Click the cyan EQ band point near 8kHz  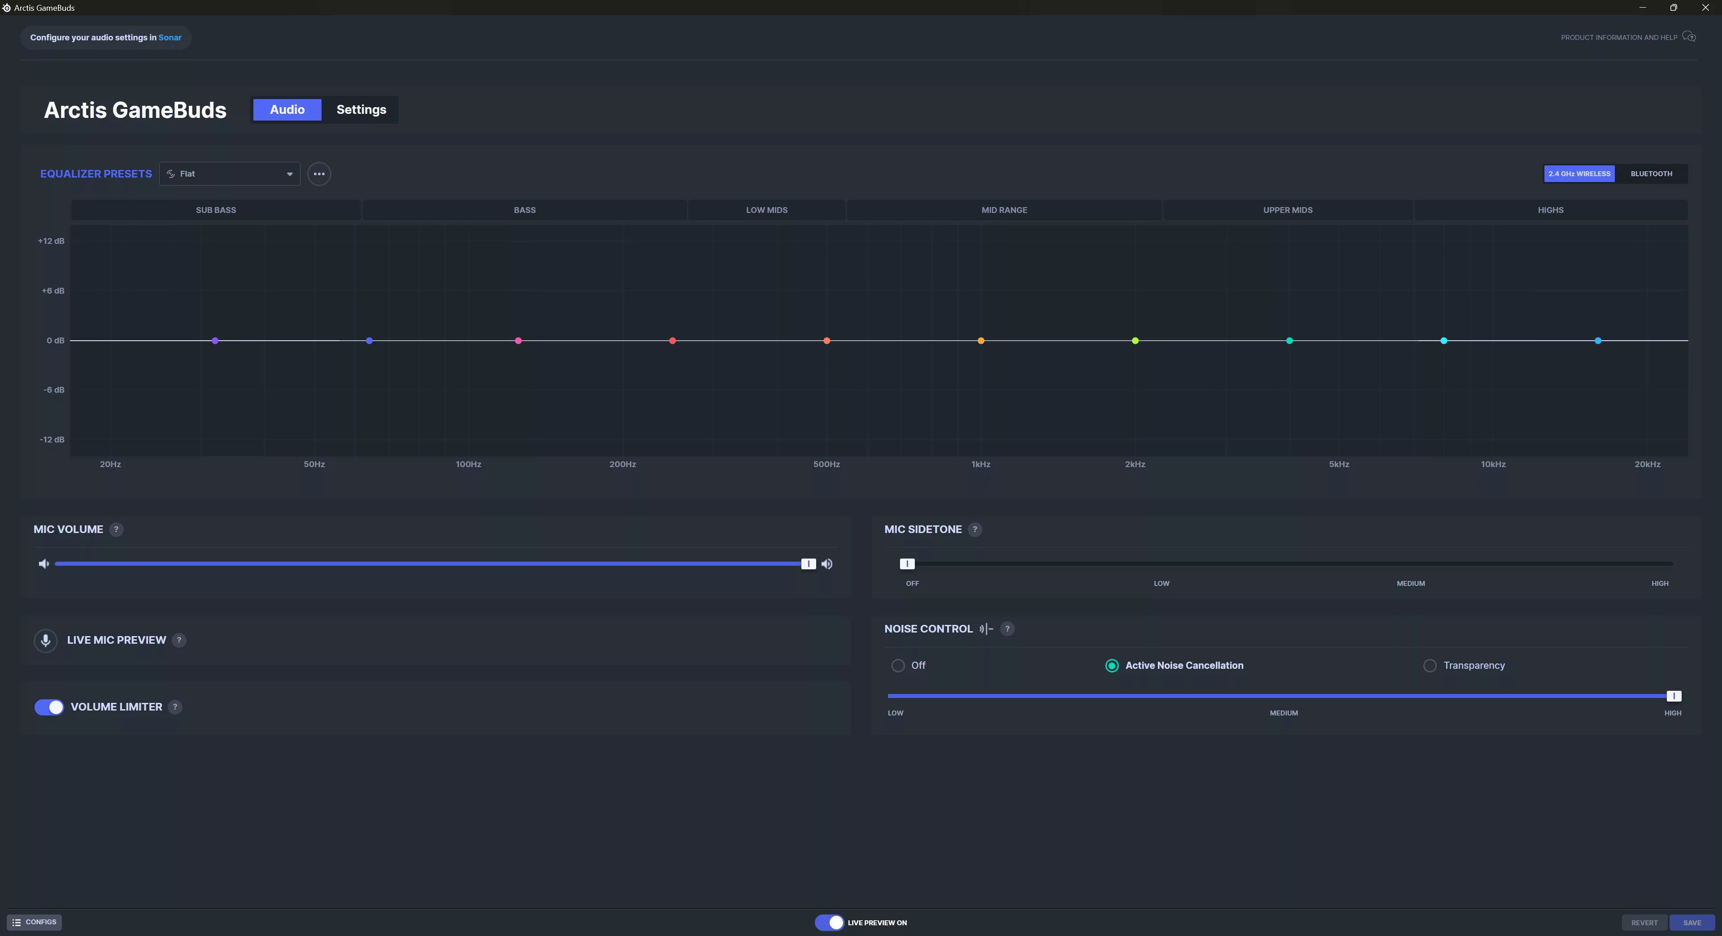pyautogui.click(x=1444, y=341)
